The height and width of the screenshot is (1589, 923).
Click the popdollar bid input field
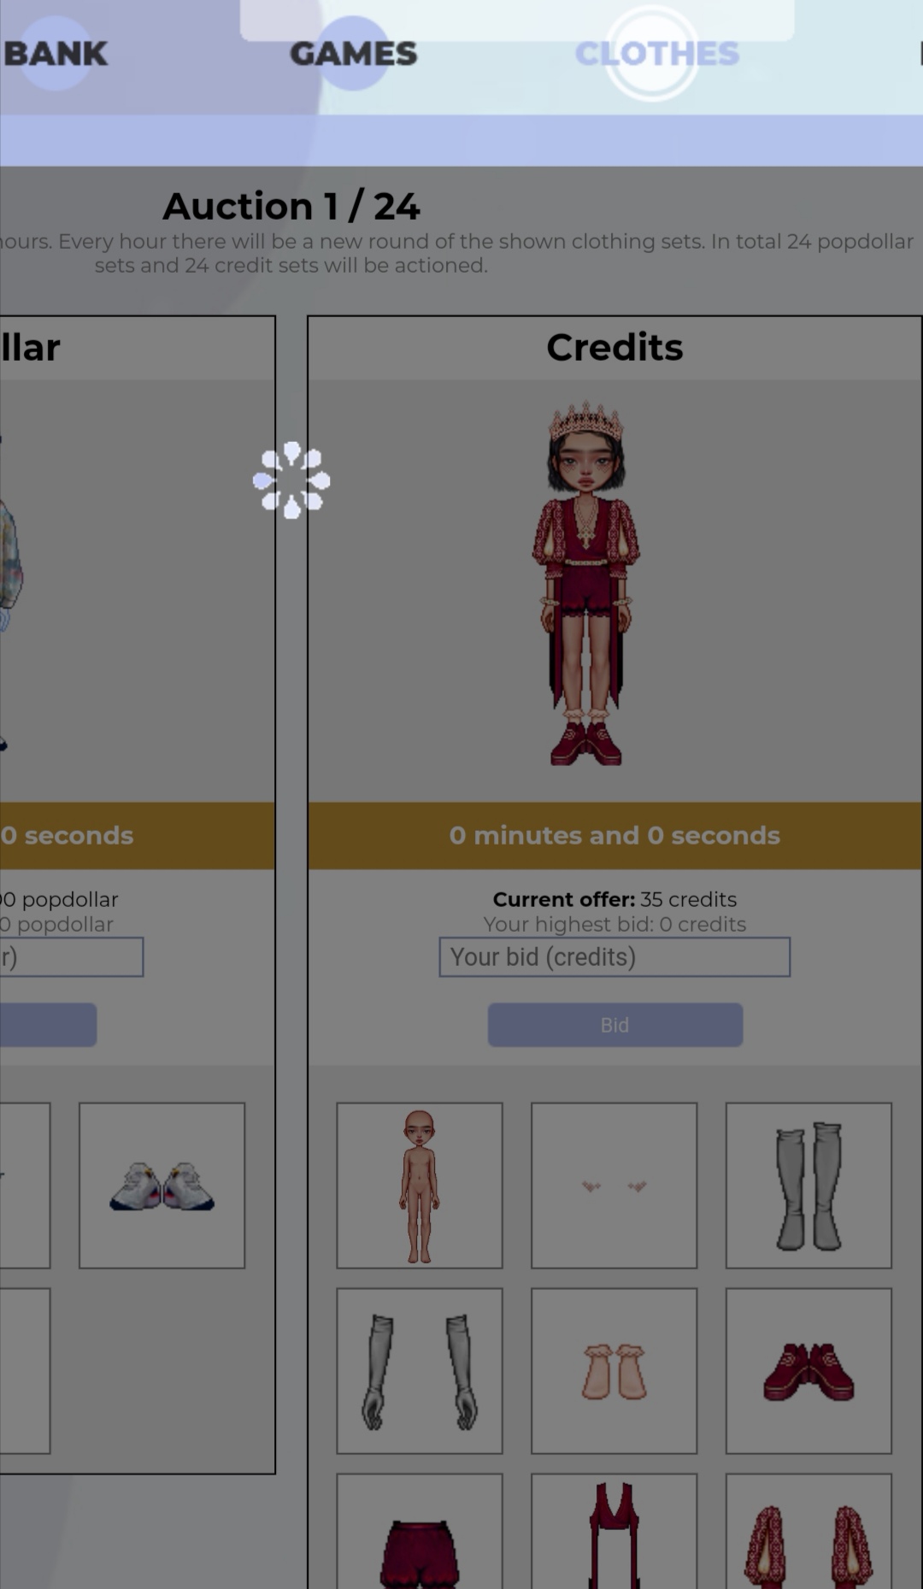pos(72,957)
